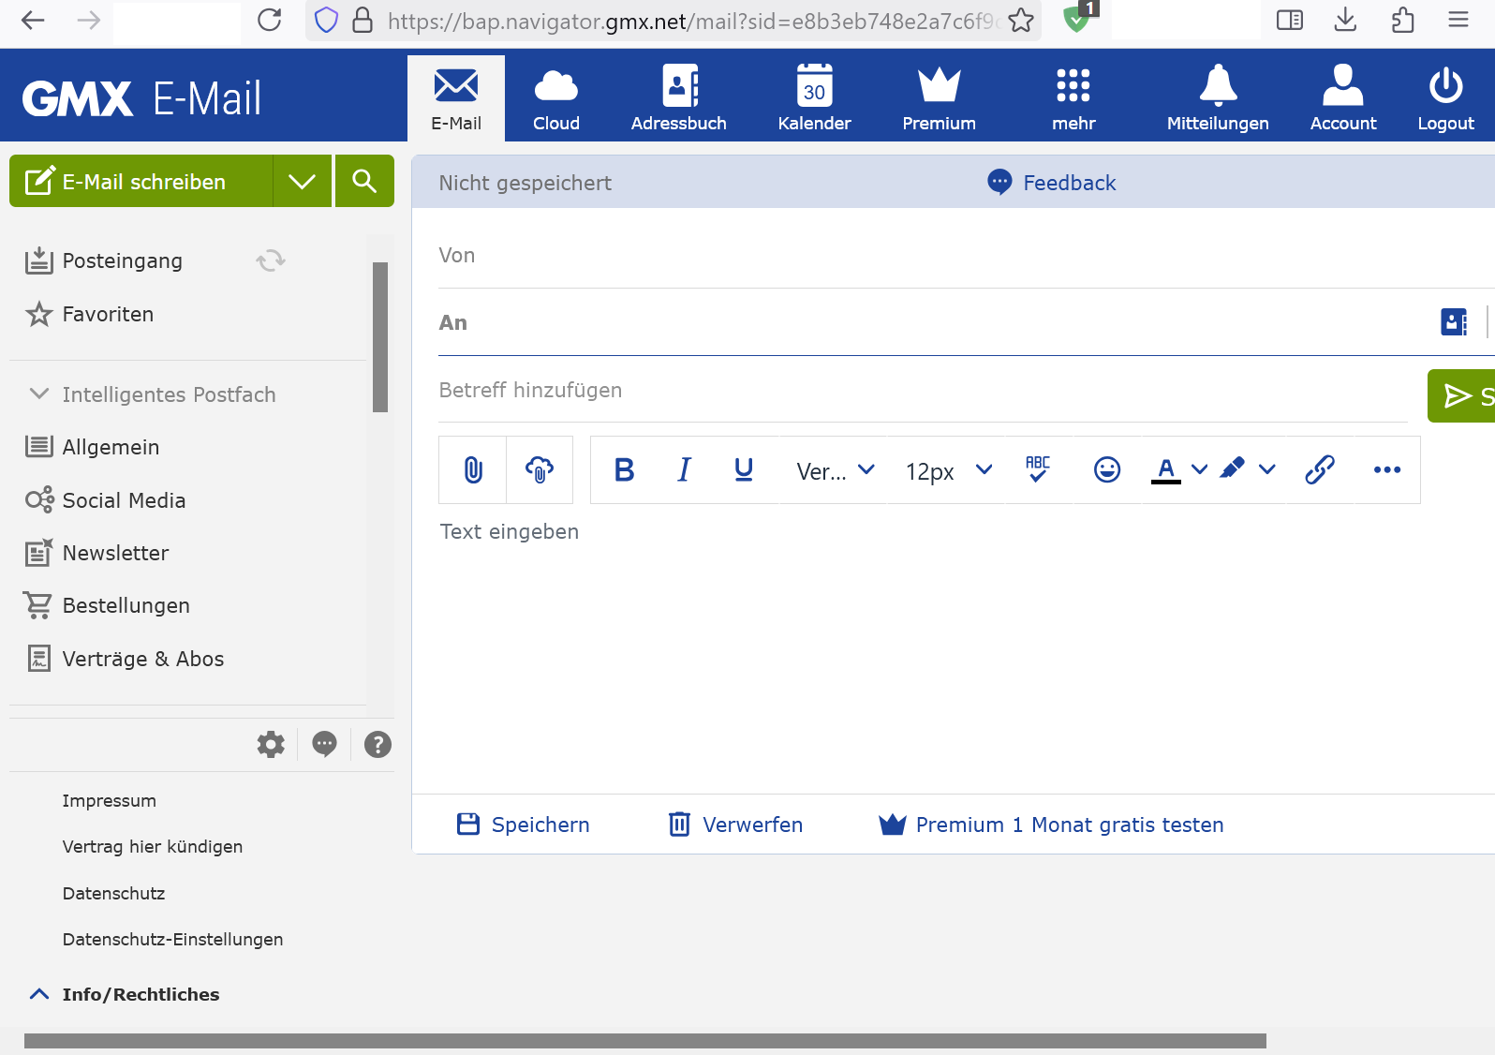Toggle italic formatting

click(x=684, y=469)
